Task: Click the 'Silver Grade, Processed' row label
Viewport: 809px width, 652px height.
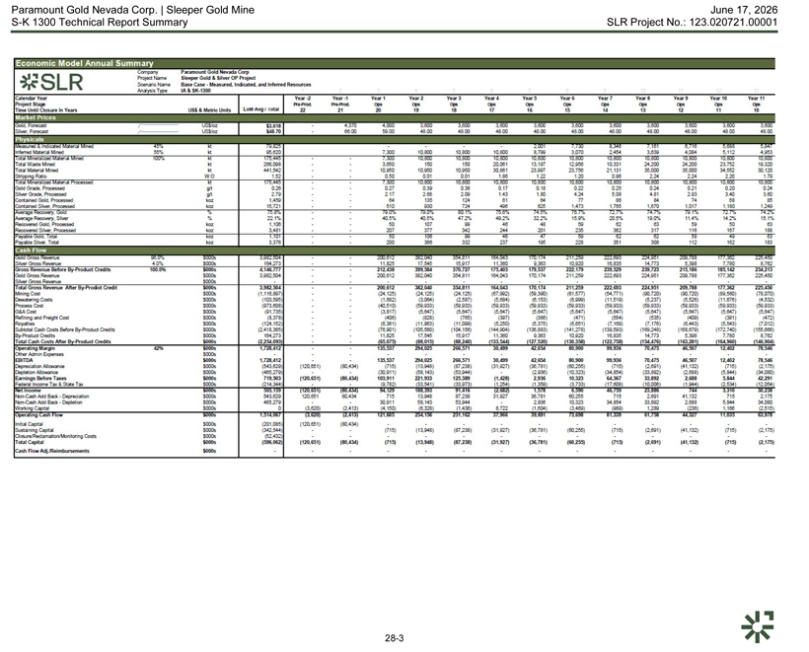Action: tap(40, 194)
